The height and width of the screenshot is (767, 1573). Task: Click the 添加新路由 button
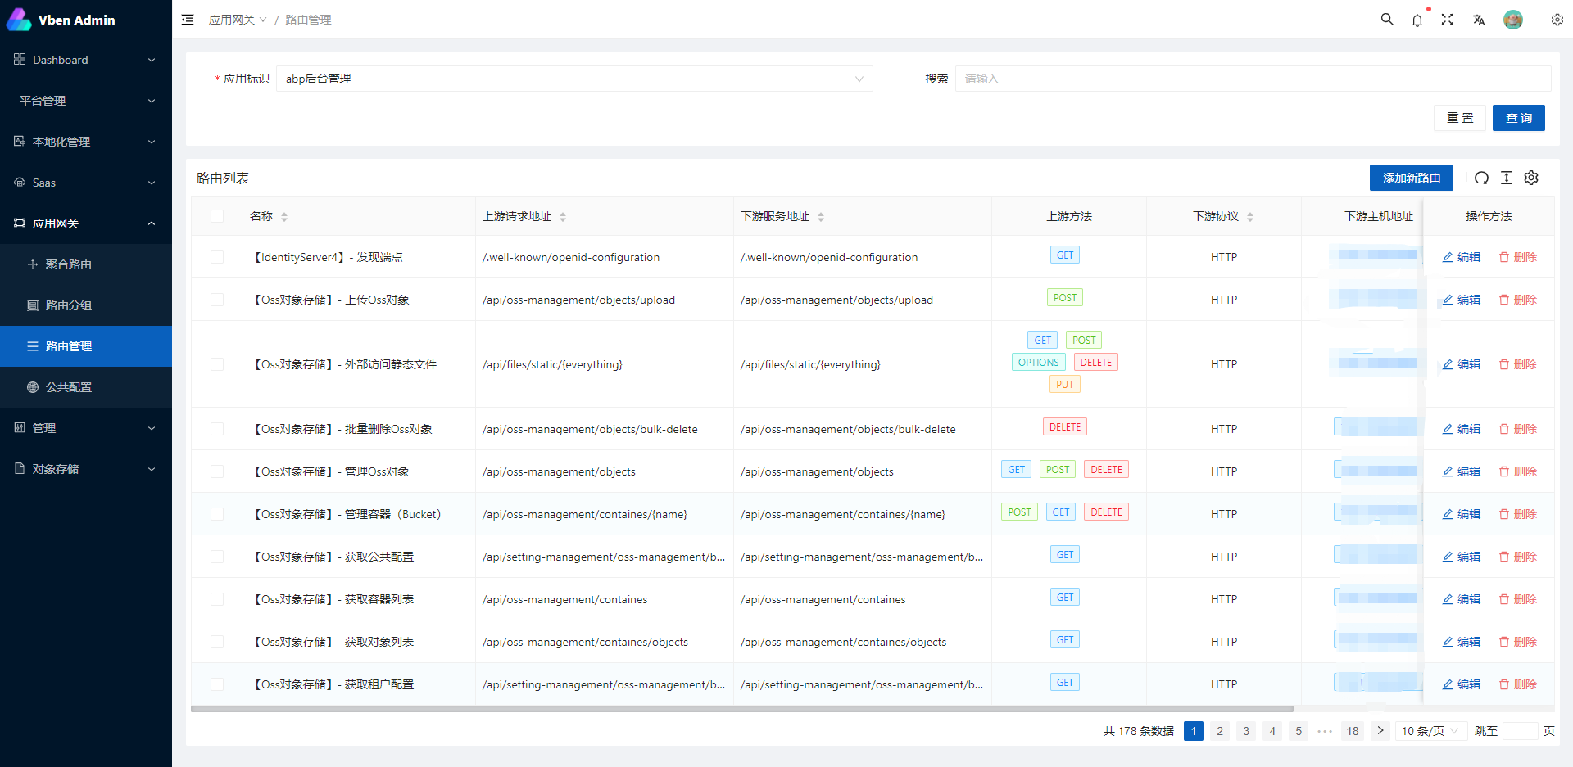tap(1411, 178)
